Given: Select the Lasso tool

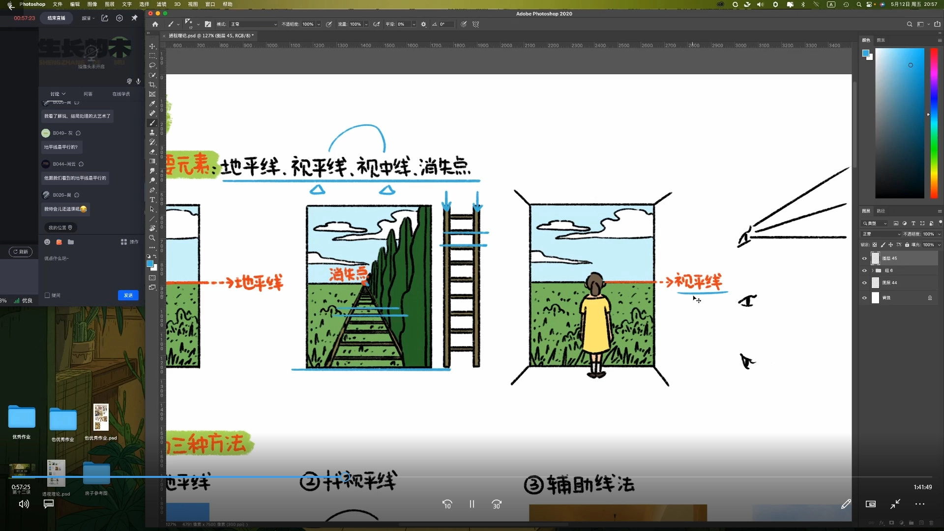Looking at the screenshot, I should [152, 65].
